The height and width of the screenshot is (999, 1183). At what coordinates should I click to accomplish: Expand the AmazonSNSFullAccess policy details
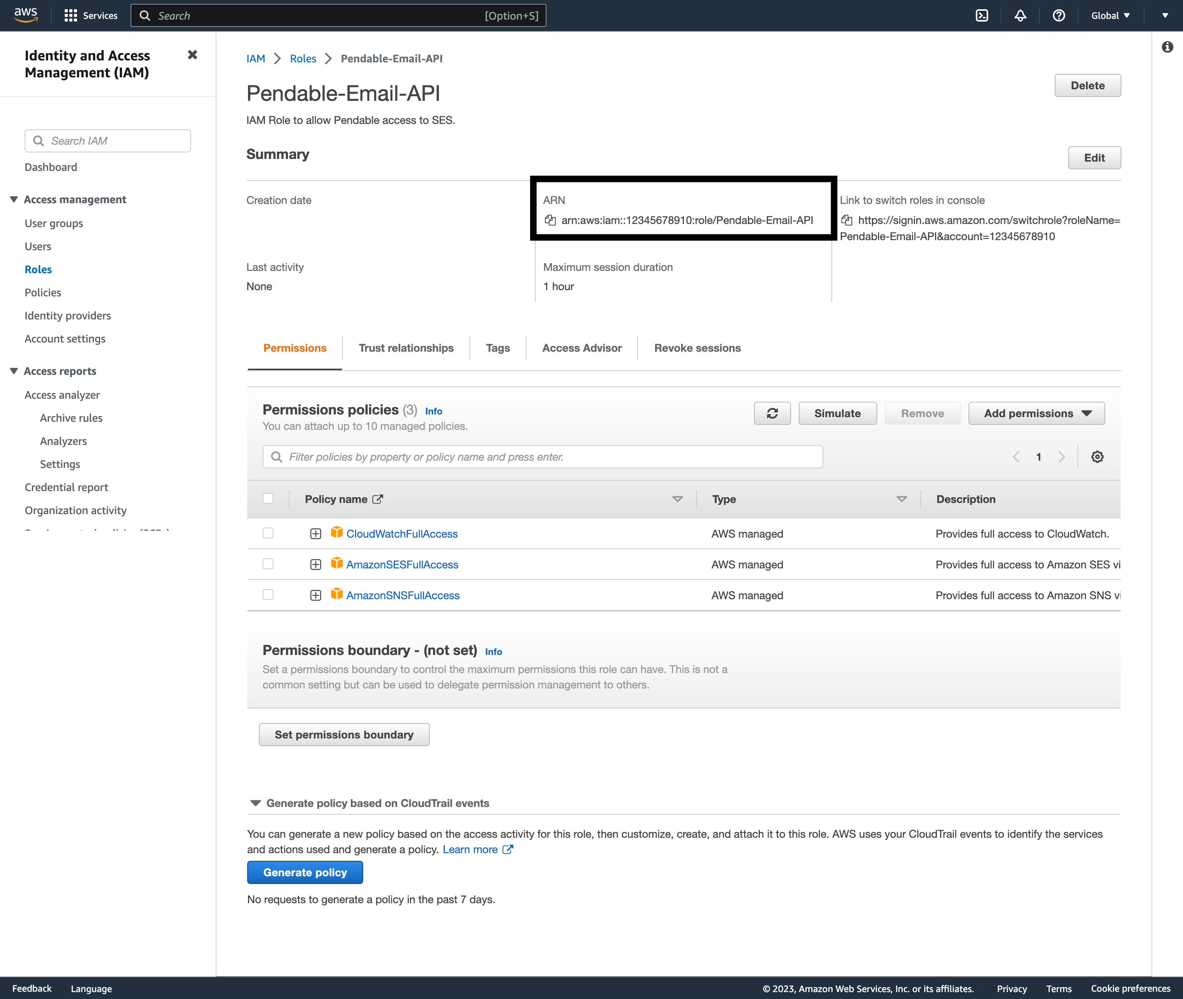pyautogui.click(x=315, y=595)
